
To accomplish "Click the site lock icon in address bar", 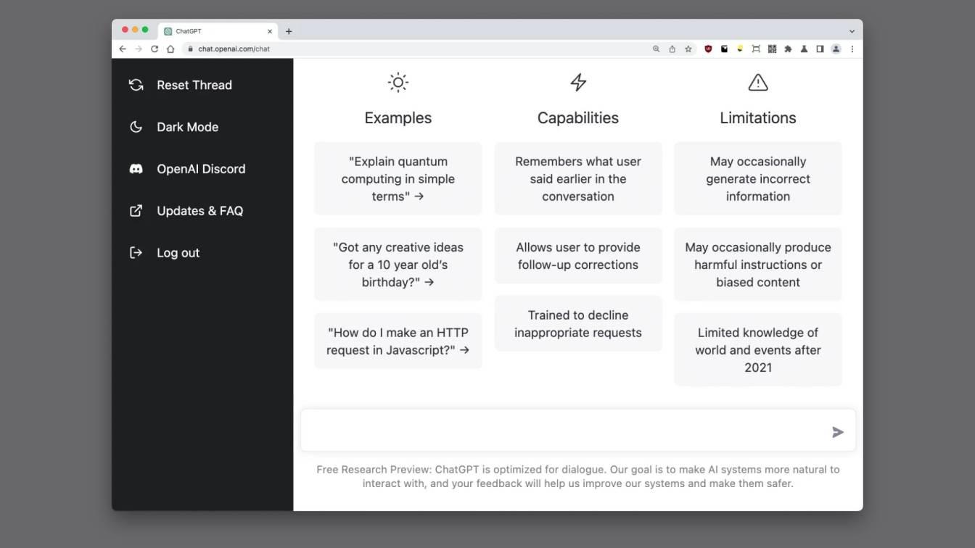I will tap(190, 49).
